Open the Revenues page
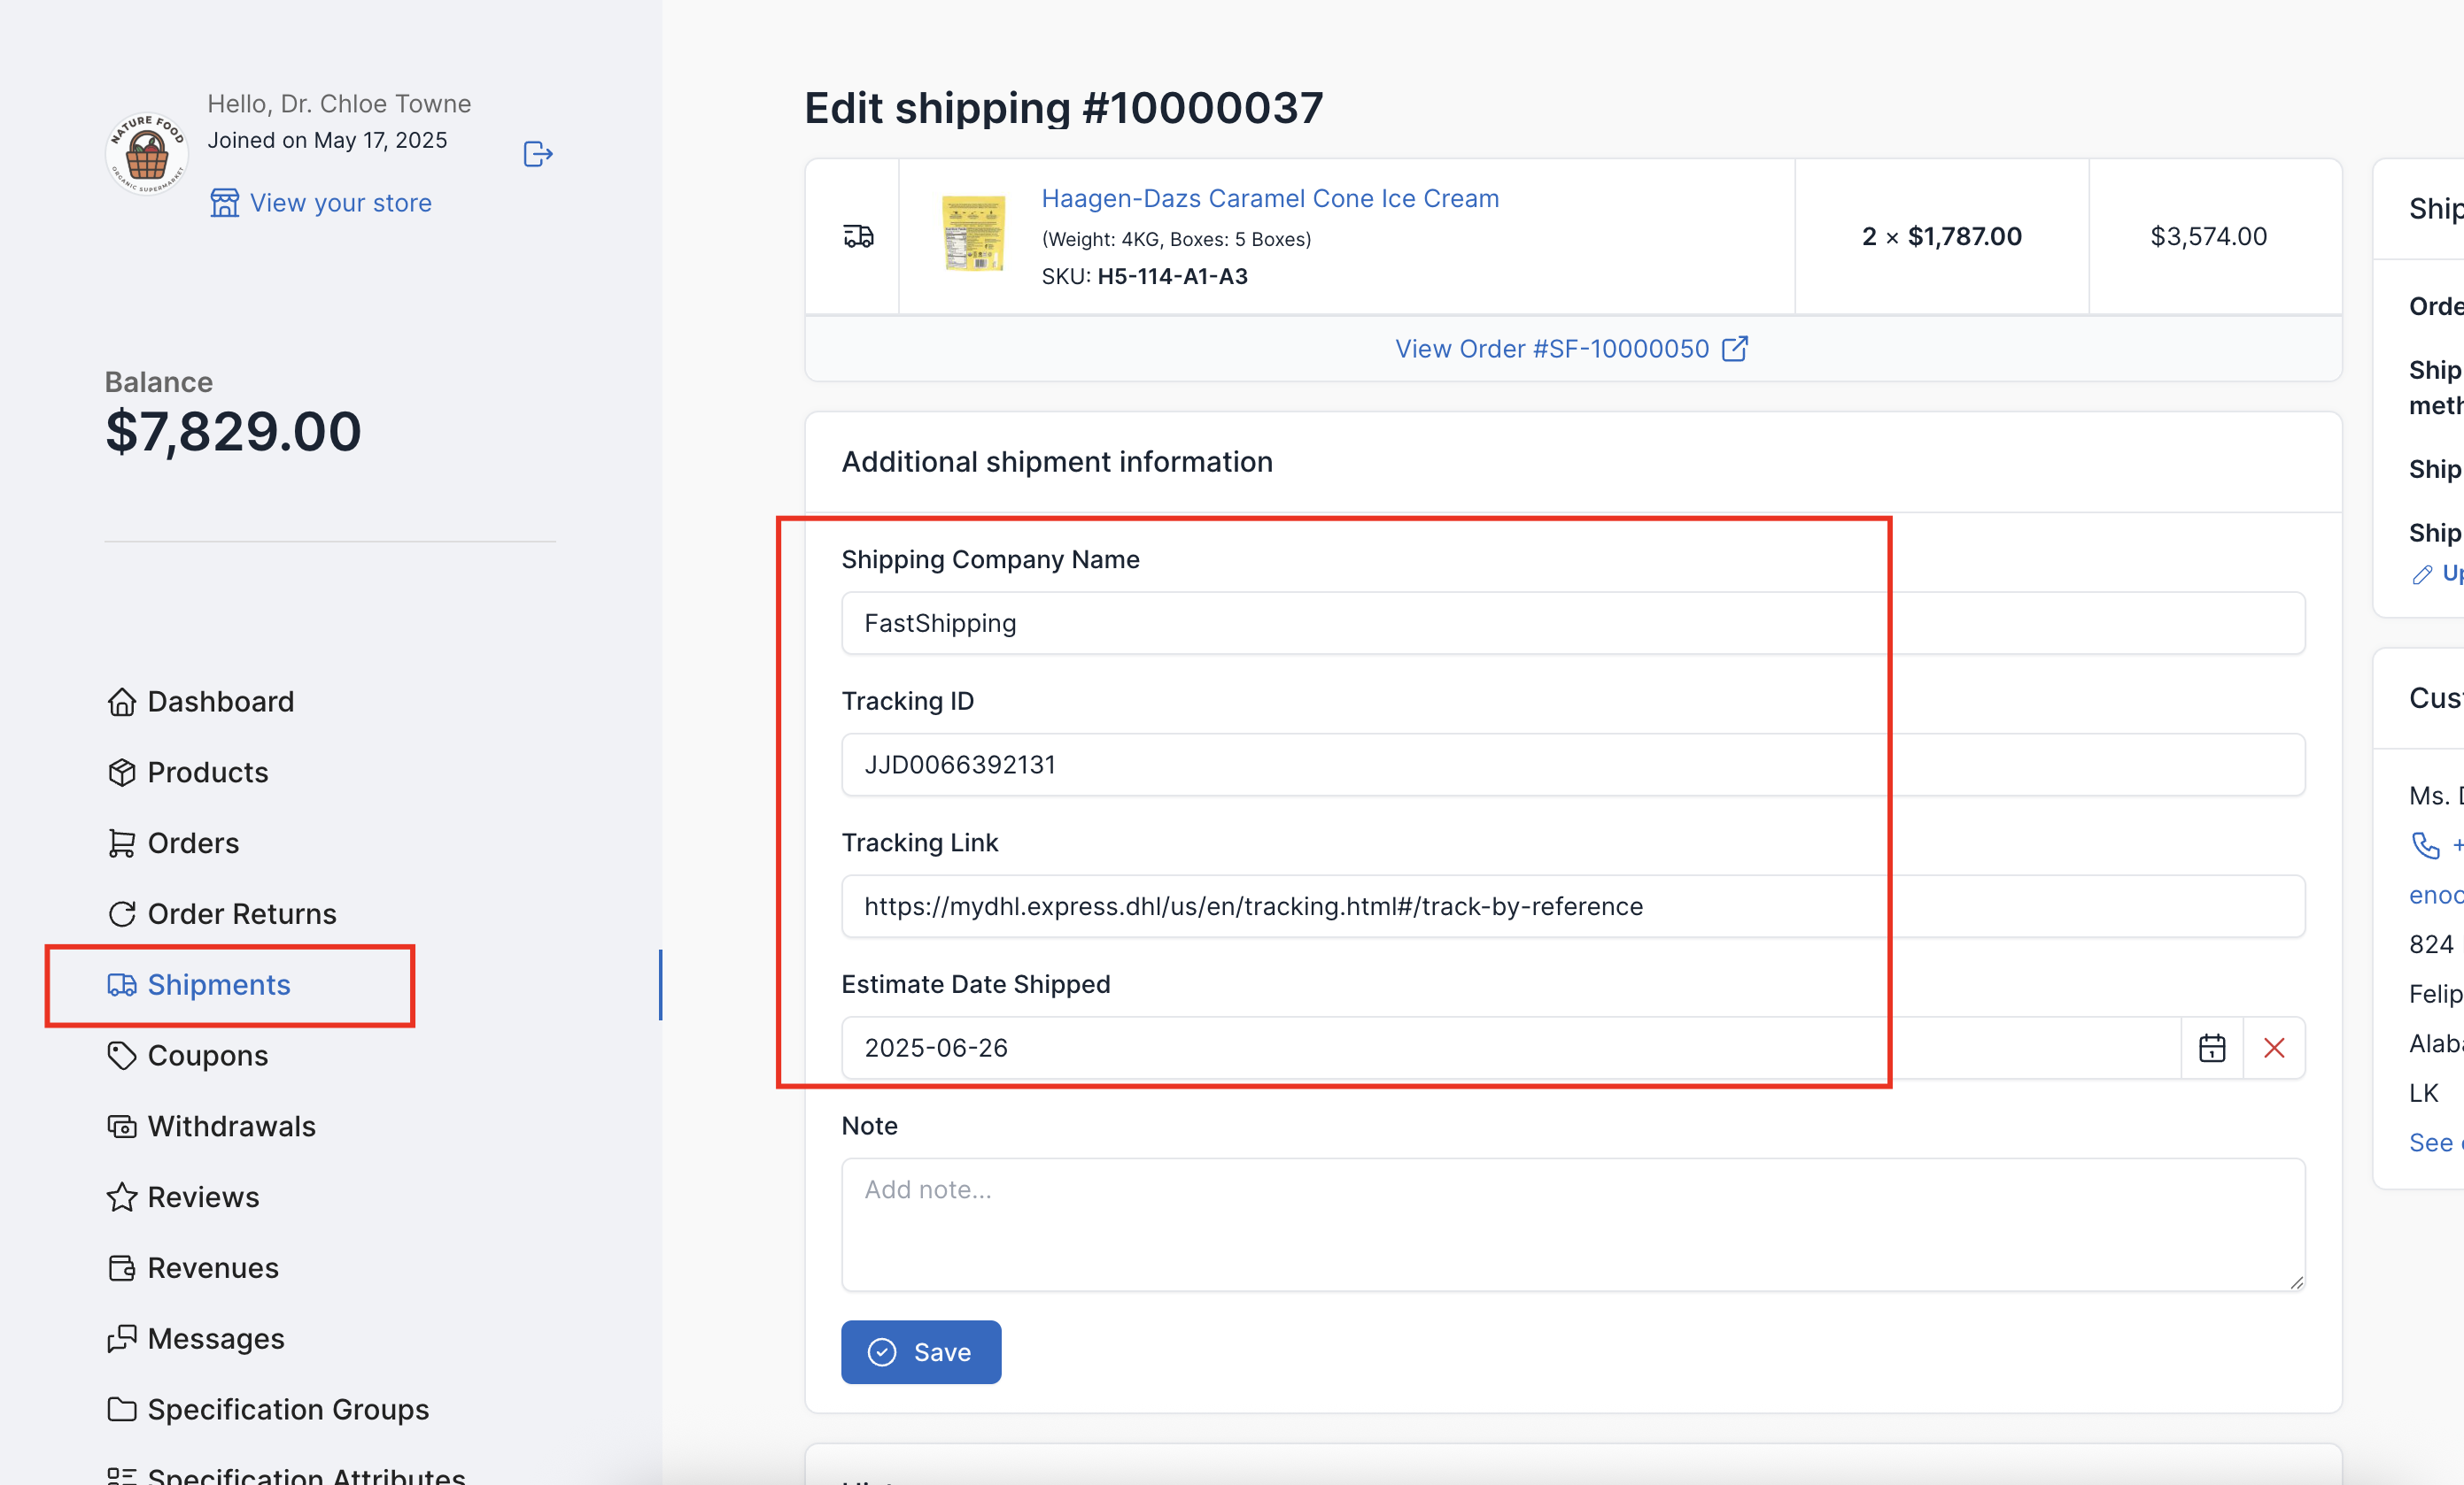This screenshot has height=1485, width=2464. pyautogui.click(x=213, y=1268)
